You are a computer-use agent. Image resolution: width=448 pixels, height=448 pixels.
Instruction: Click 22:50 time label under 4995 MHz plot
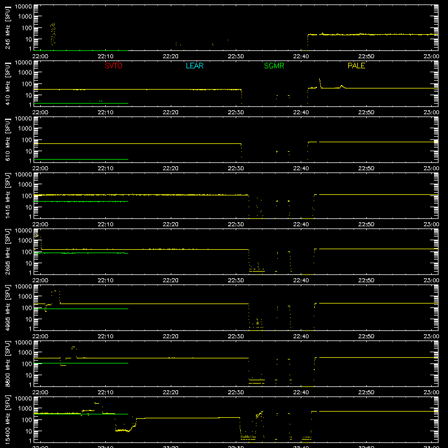366,337
